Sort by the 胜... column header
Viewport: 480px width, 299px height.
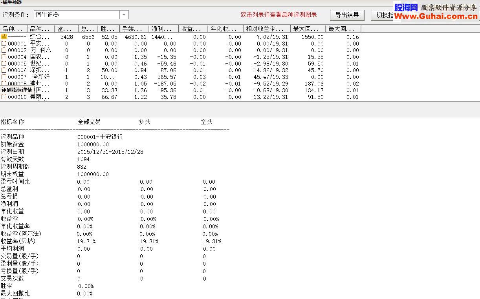(109, 29)
